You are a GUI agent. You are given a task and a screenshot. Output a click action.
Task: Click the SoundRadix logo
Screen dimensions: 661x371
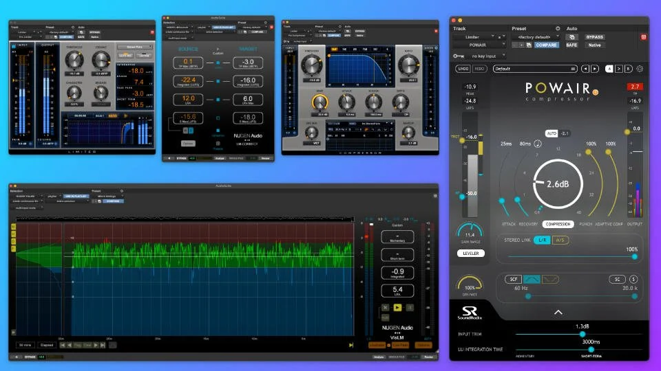[x=470, y=313]
